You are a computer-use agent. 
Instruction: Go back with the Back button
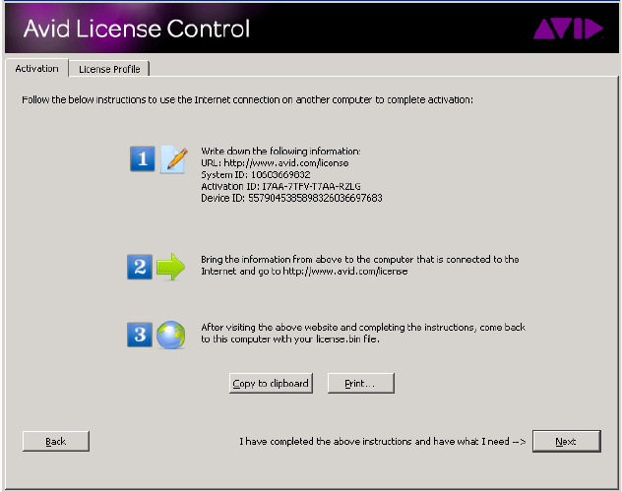pyautogui.click(x=56, y=442)
